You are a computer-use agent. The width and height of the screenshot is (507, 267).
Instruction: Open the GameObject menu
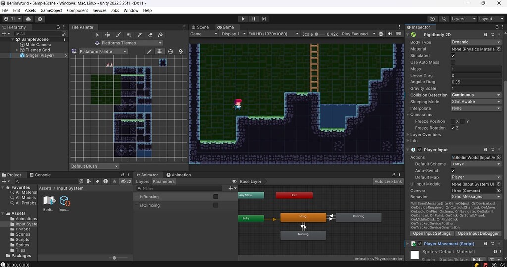[51, 10]
